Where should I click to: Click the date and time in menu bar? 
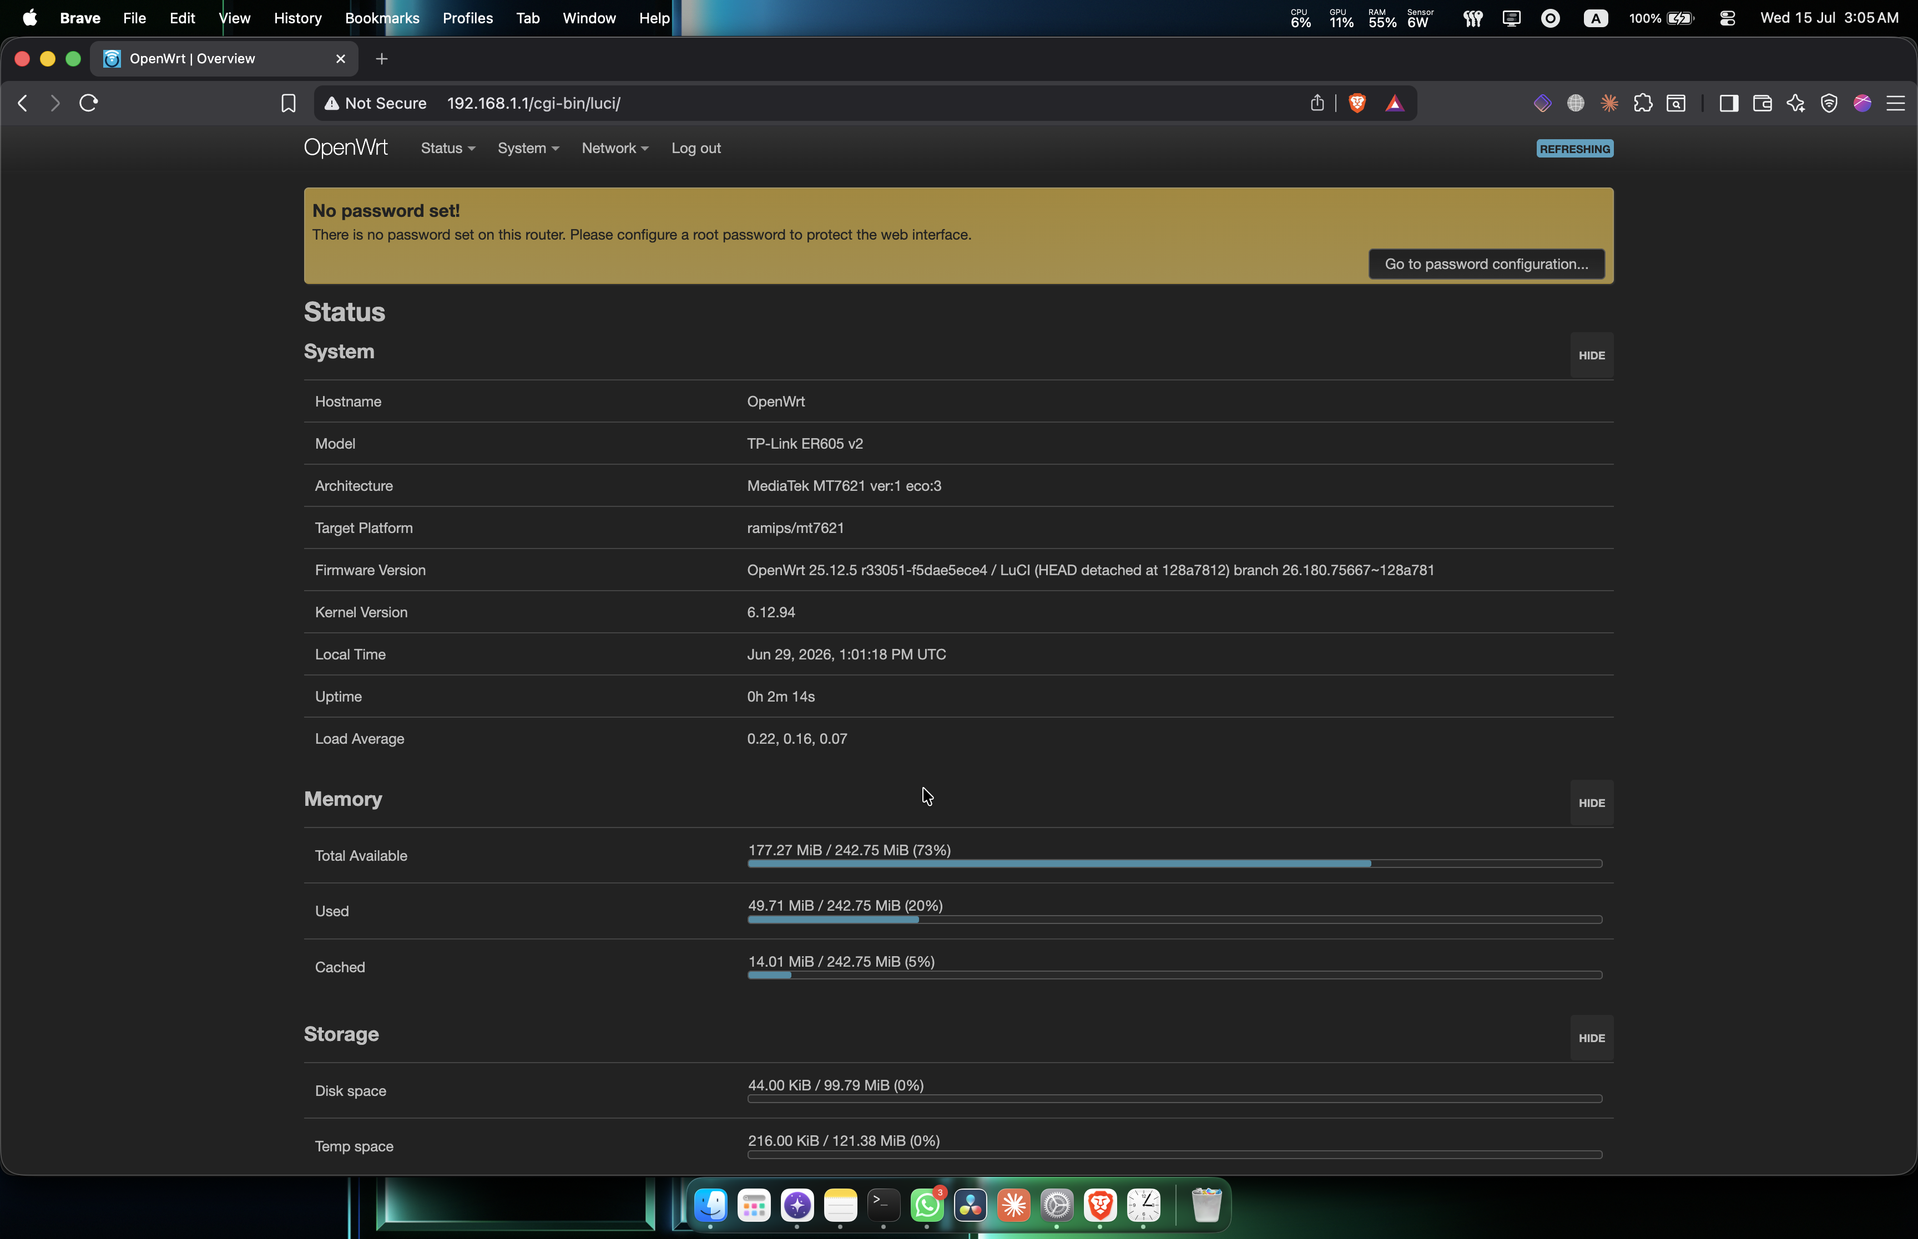tap(1829, 18)
